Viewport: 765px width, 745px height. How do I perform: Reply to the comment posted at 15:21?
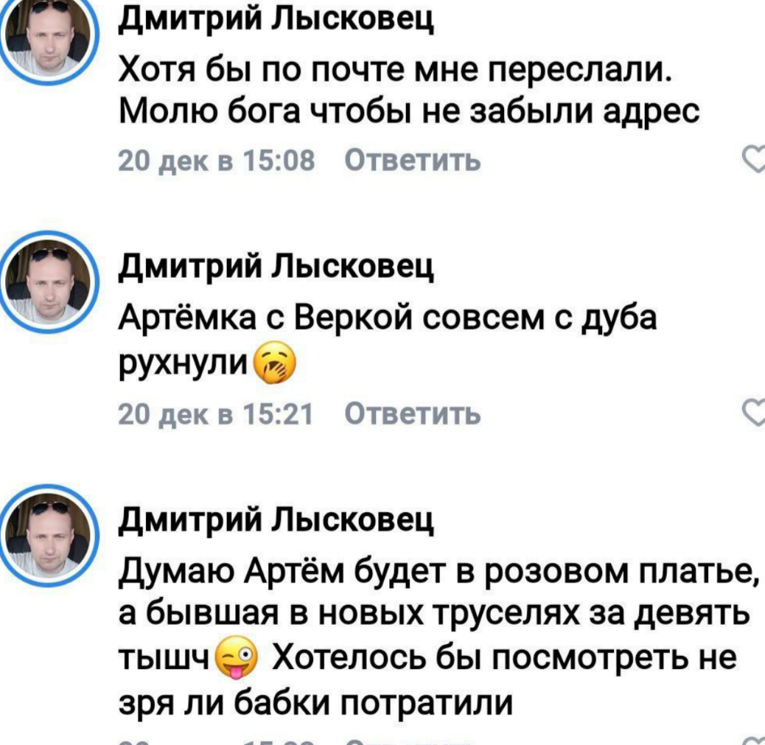(412, 416)
